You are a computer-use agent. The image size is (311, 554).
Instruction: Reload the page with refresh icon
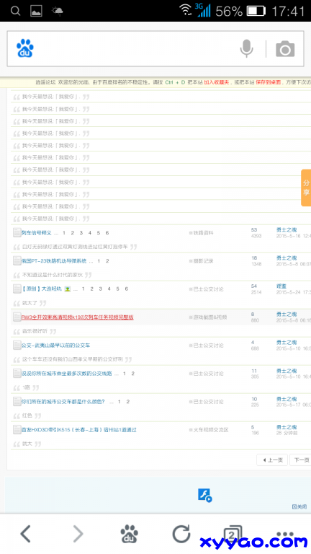click(x=181, y=534)
